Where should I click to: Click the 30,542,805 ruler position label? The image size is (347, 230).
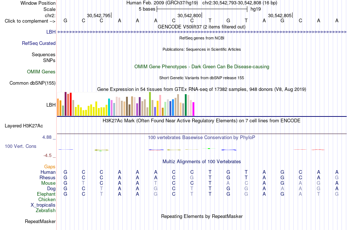[280, 15]
